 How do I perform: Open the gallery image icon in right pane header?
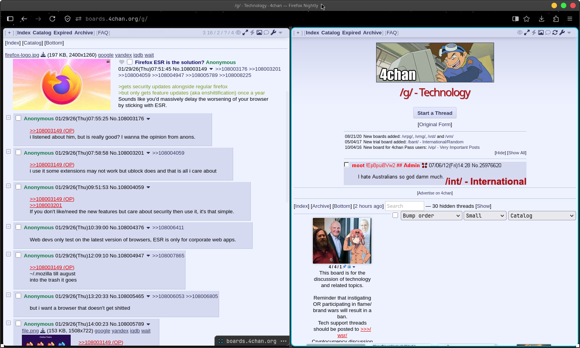[541, 32]
